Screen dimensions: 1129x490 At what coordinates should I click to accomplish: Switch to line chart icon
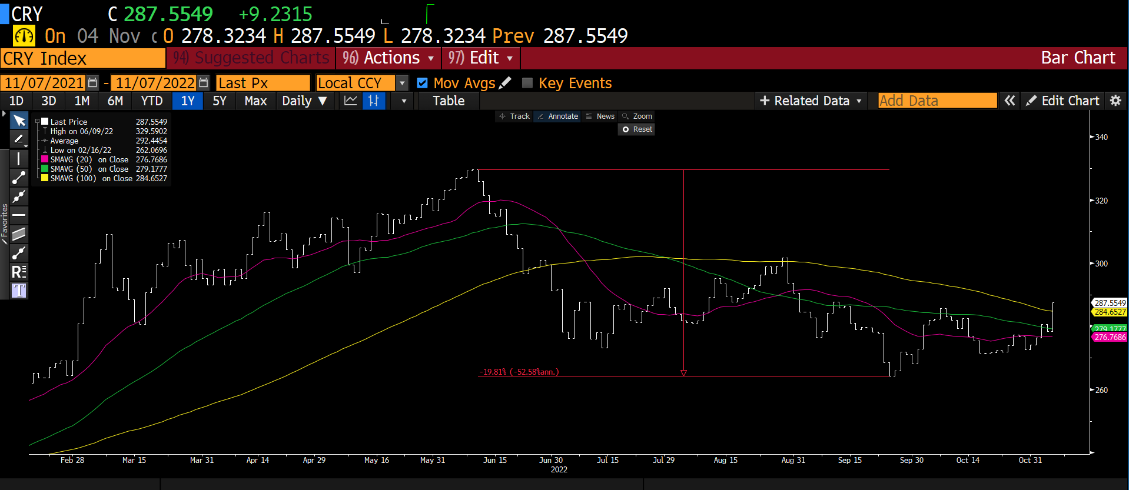tap(350, 101)
